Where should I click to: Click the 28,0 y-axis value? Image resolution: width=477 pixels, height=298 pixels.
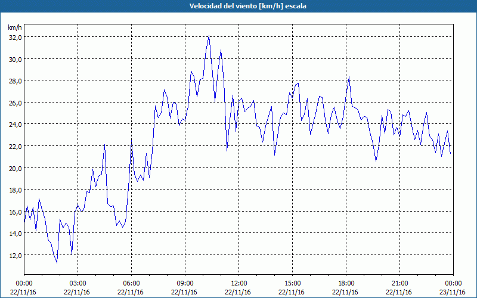click(x=16, y=81)
